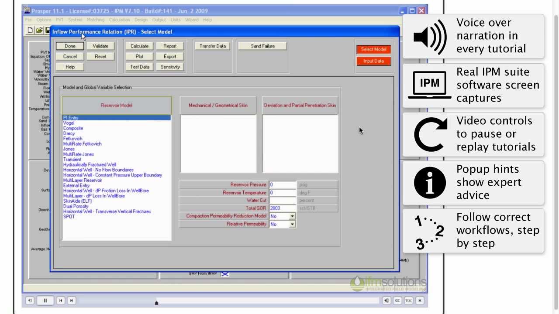
Task: Click the Open folder toolbar icon
Action: (x=39, y=30)
